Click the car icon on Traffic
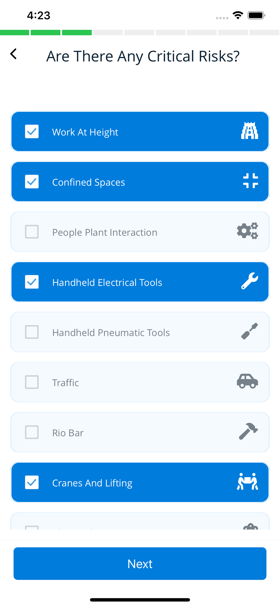Viewport: 280px width, 607px height. pos(247,381)
